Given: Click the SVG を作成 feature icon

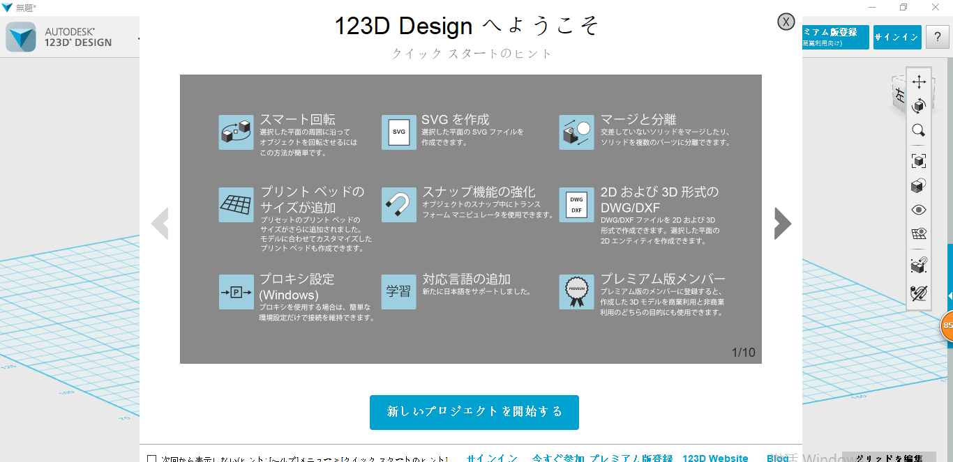Looking at the screenshot, I should point(399,132).
